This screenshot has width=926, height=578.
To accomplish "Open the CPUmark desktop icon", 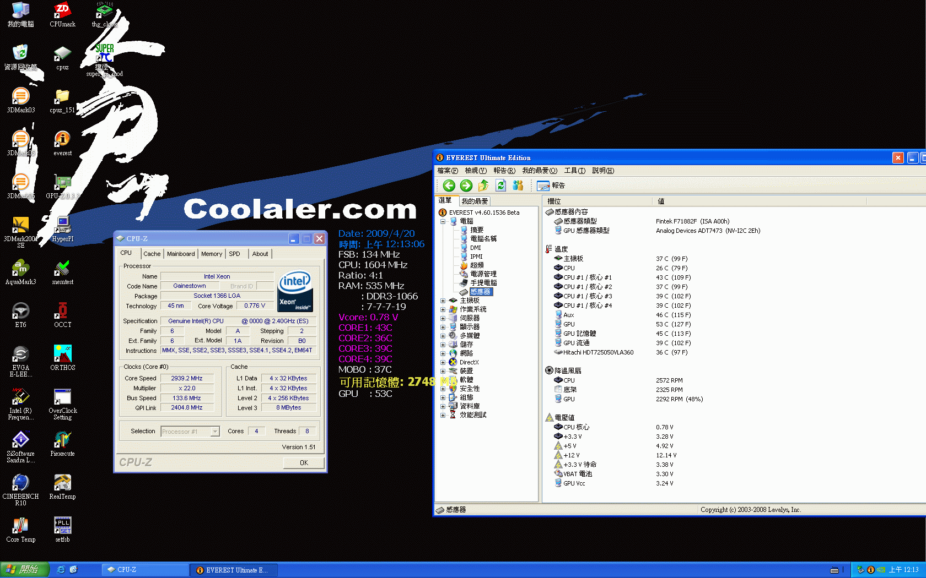I will coord(62,15).
